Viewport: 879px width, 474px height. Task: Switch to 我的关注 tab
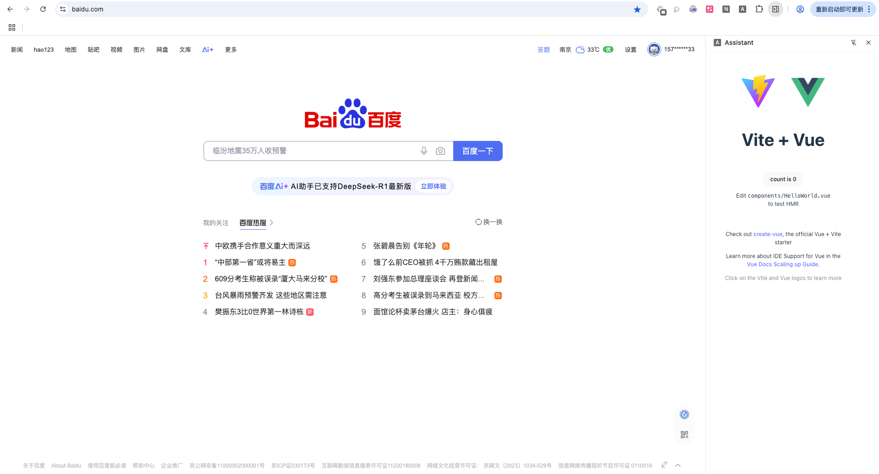click(x=216, y=223)
